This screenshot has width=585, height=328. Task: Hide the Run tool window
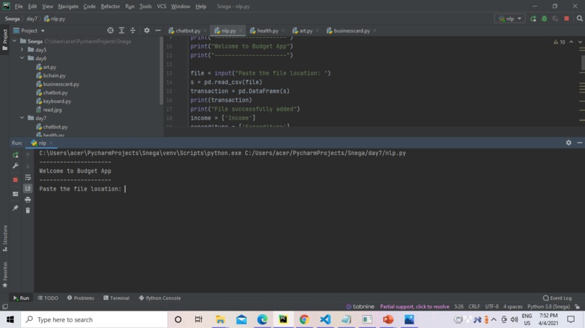pyautogui.click(x=579, y=143)
